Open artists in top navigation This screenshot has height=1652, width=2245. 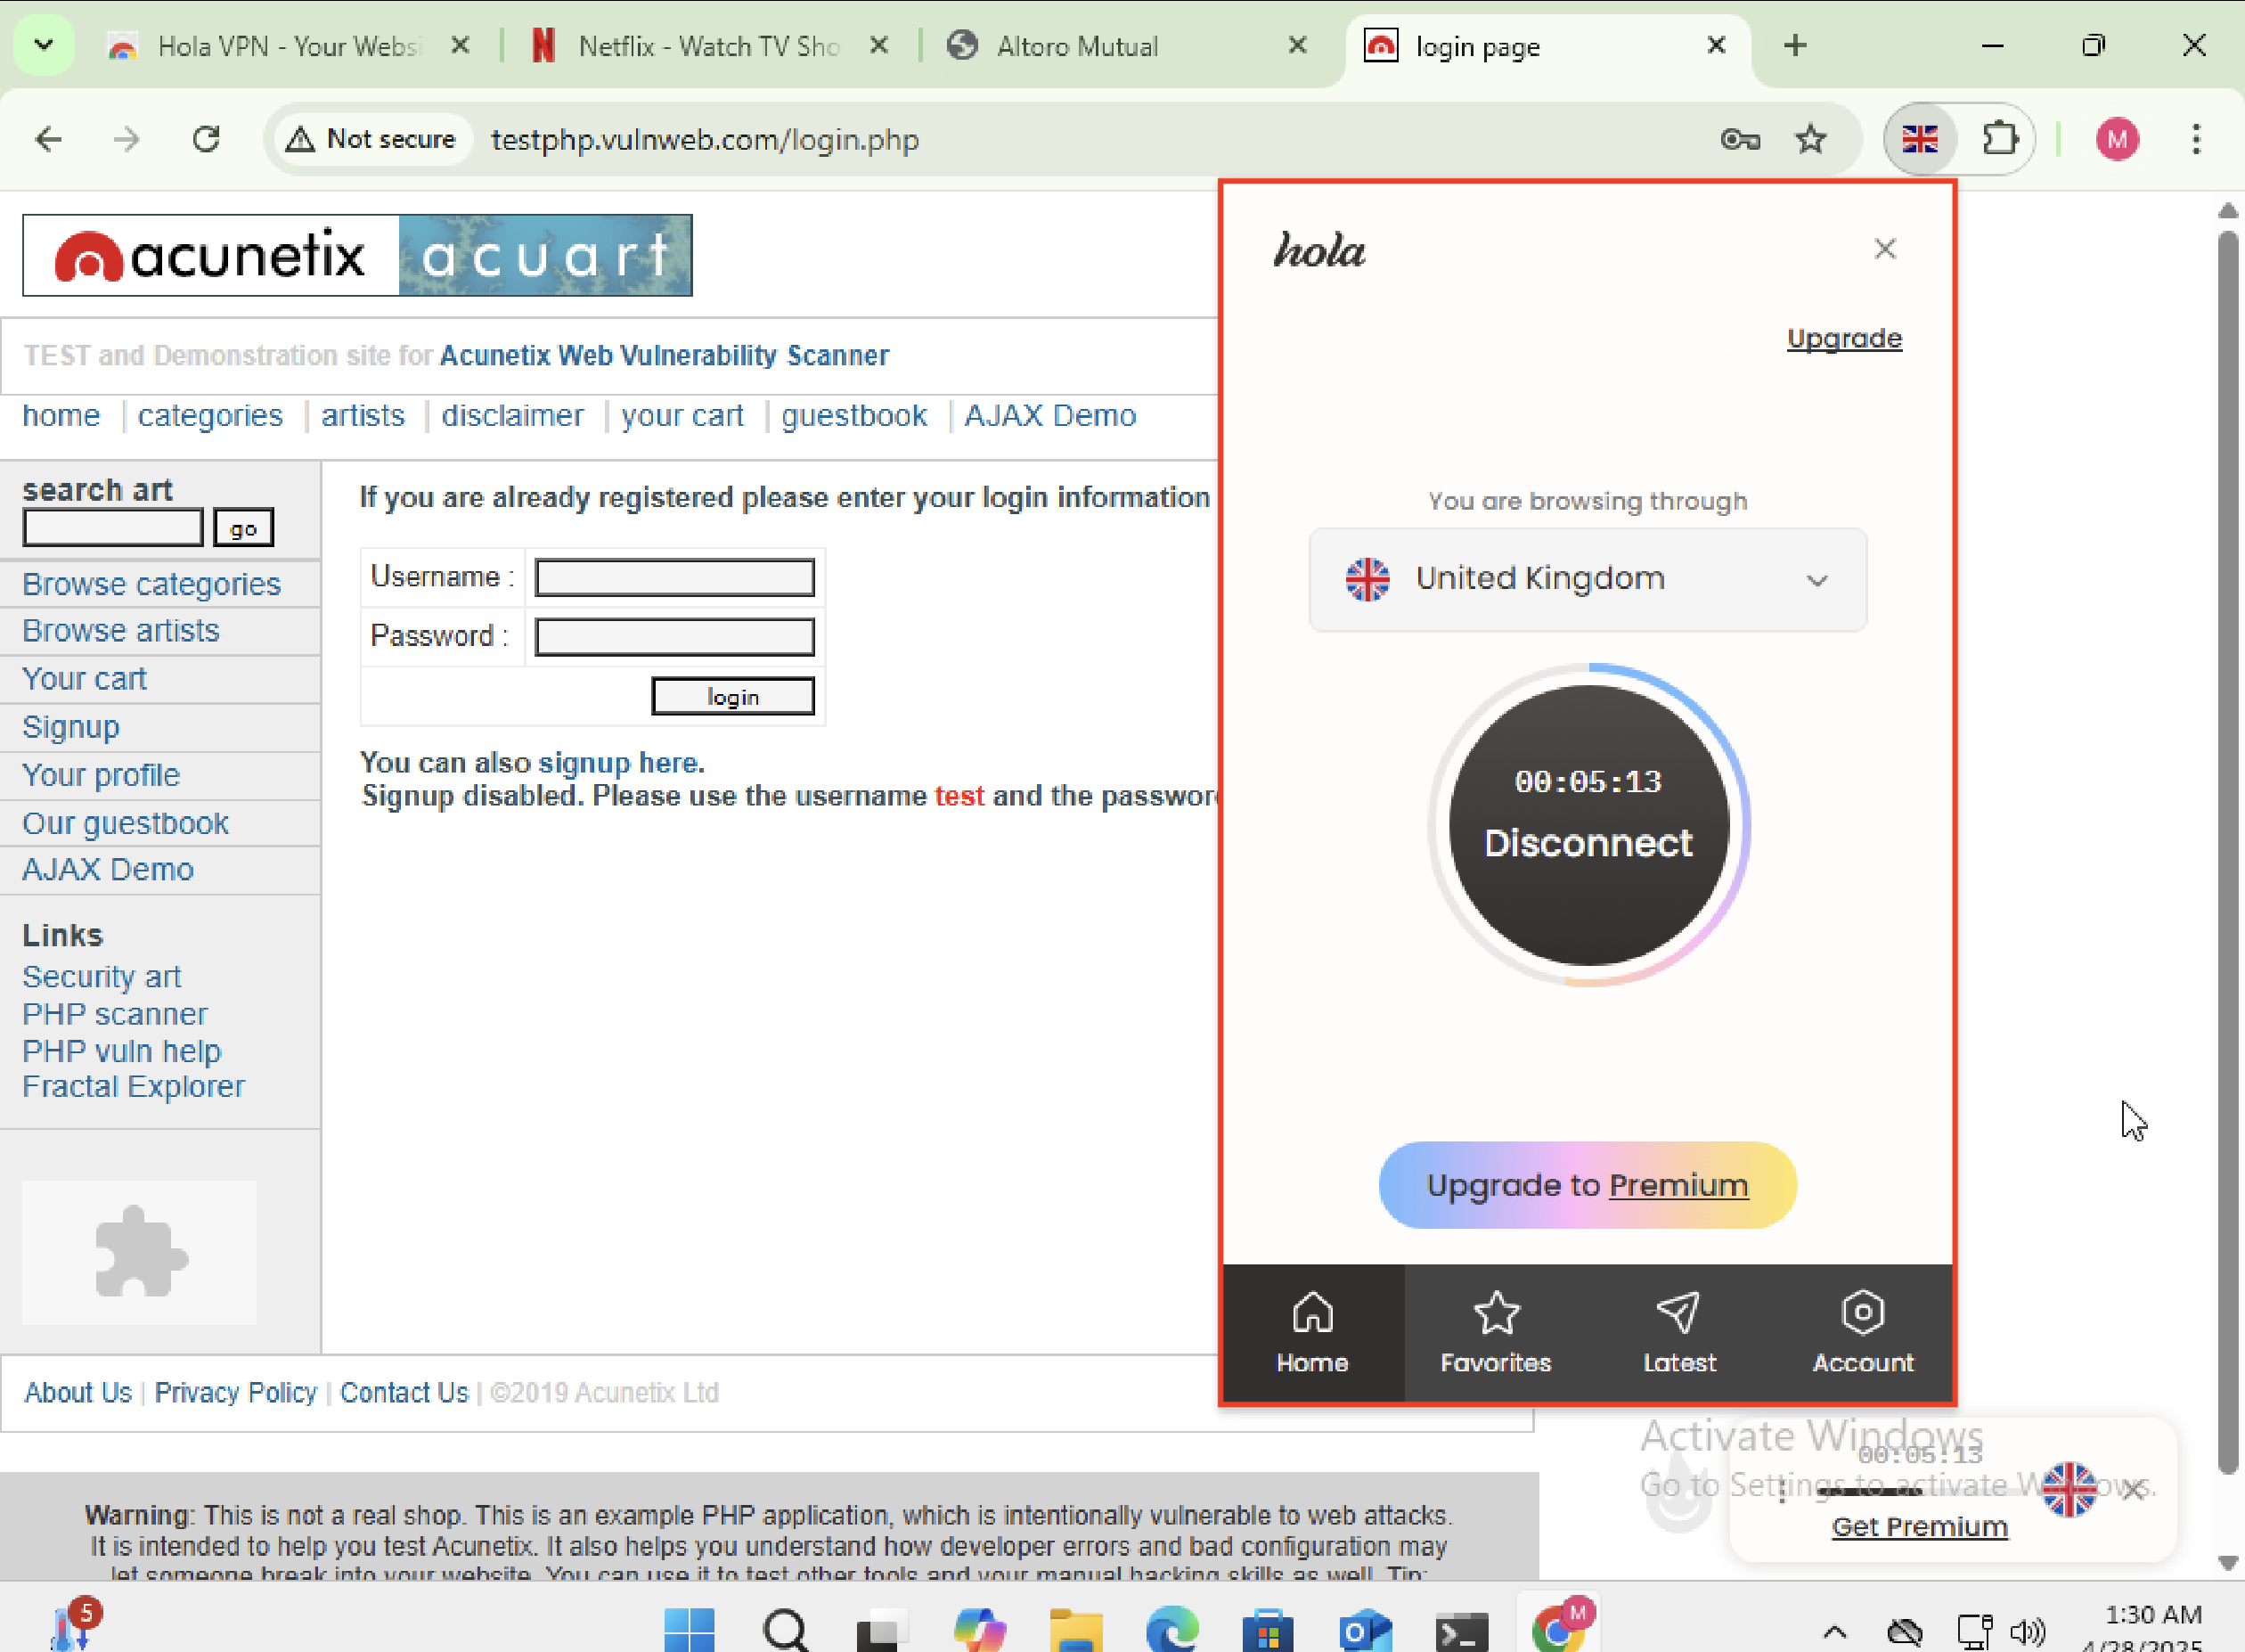[363, 416]
